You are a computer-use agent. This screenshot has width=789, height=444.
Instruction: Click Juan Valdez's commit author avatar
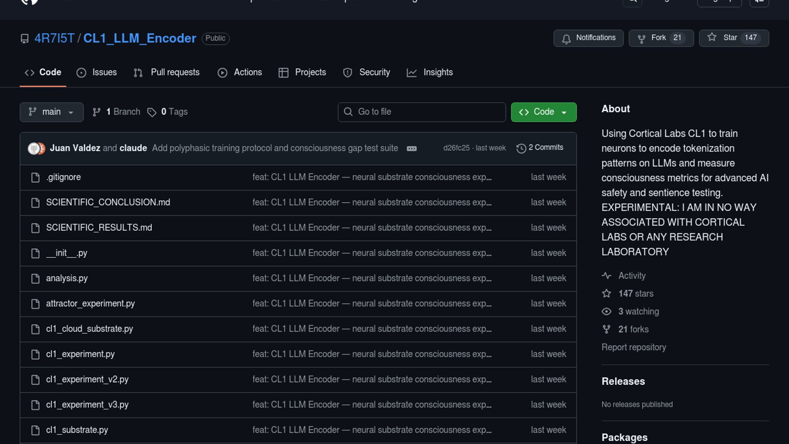pos(34,148)
